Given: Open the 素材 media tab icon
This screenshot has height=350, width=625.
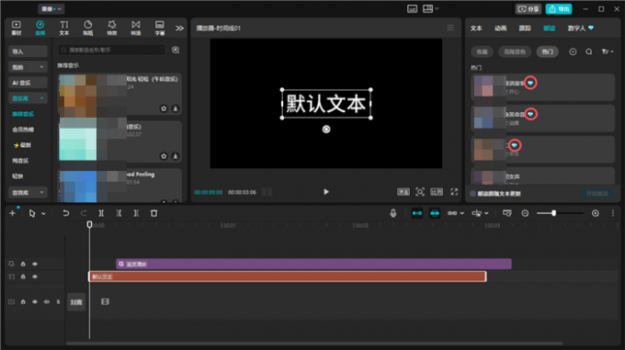Looking at the screenshot, I should click(x=17, y=28).
